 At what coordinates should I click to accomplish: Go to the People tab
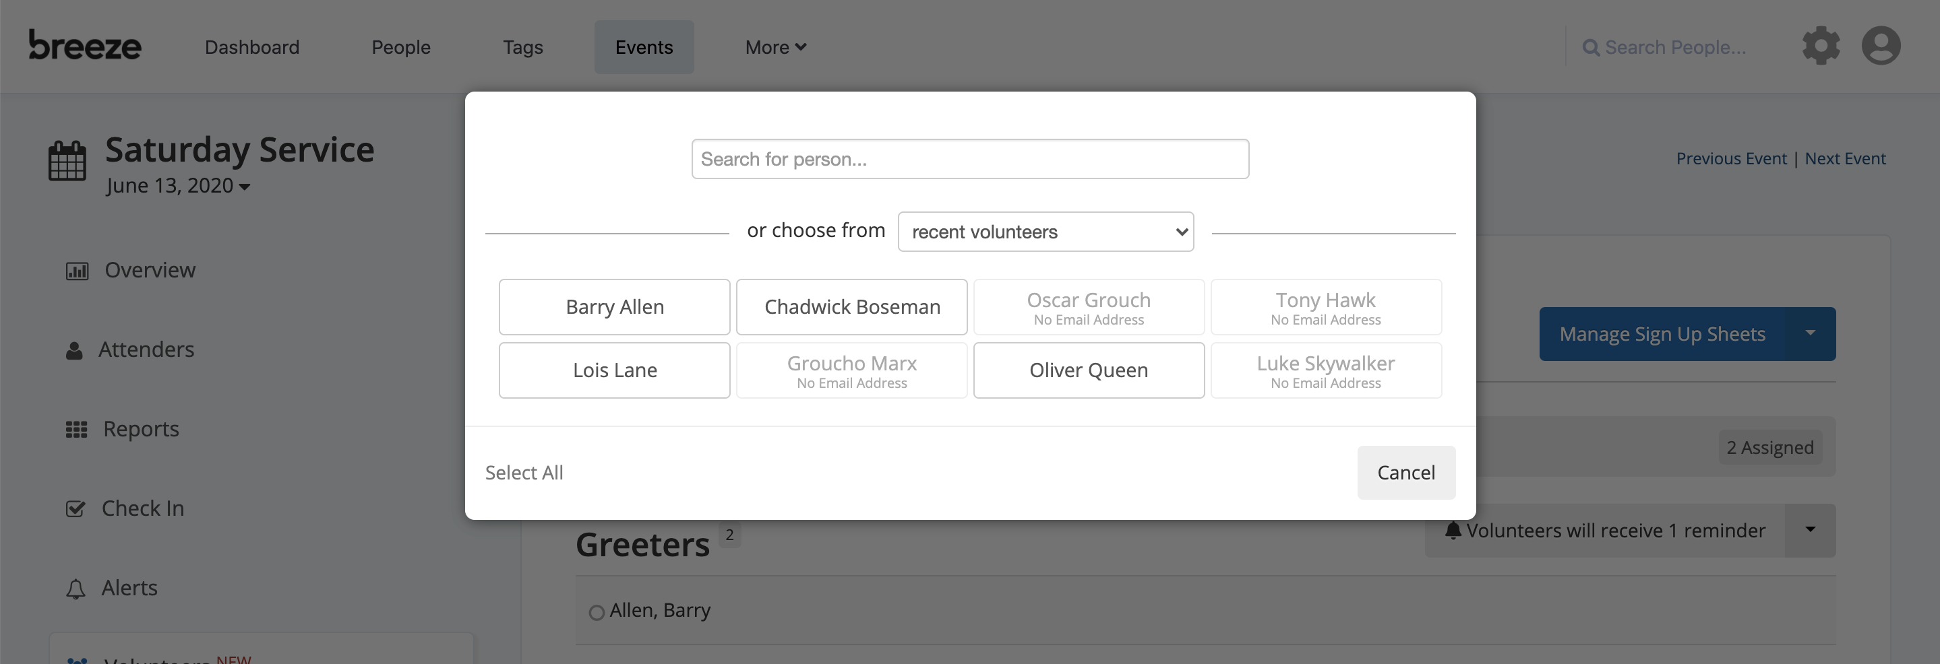pyautogui.click(x=400, y=46)
